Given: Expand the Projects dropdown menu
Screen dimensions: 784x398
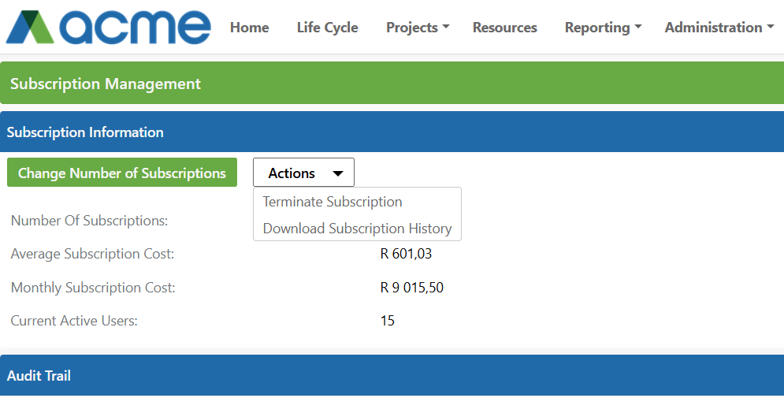Looking at the screenshot, I should [418, 28].
